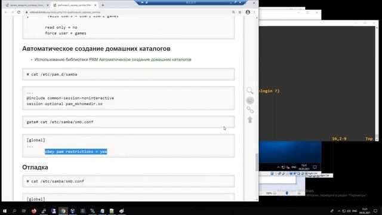Click the '16,2-9' cursor position in the editor

pos(339,139)
